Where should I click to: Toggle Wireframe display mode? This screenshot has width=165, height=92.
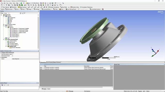click(13, 7)
